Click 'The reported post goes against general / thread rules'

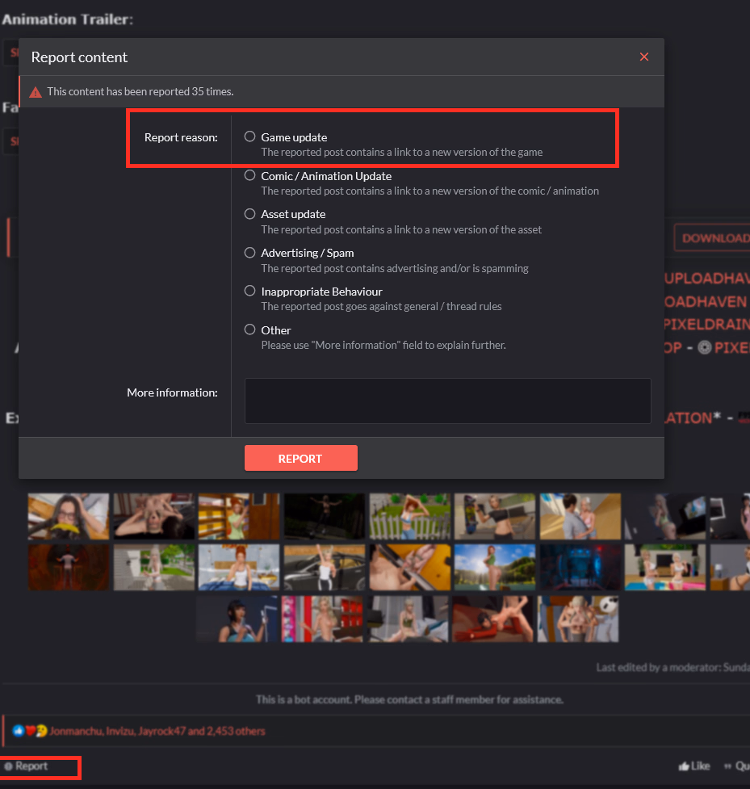click(x=381, y=306)
